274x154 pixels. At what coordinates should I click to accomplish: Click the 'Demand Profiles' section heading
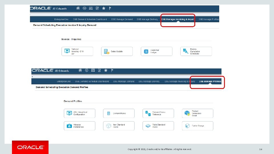point(73,101)
